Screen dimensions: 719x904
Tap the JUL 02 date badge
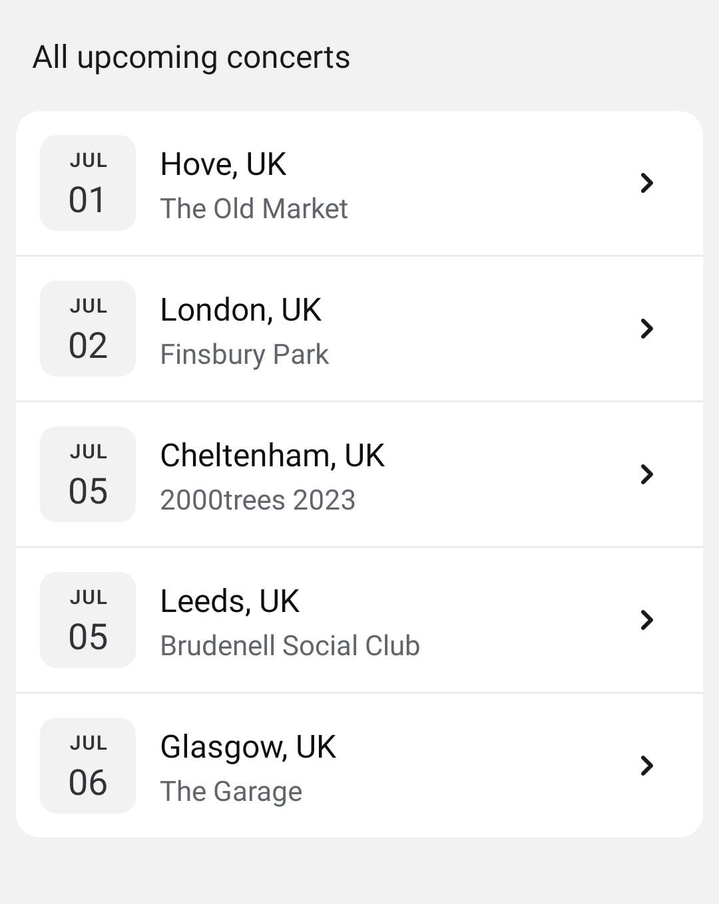88,329
